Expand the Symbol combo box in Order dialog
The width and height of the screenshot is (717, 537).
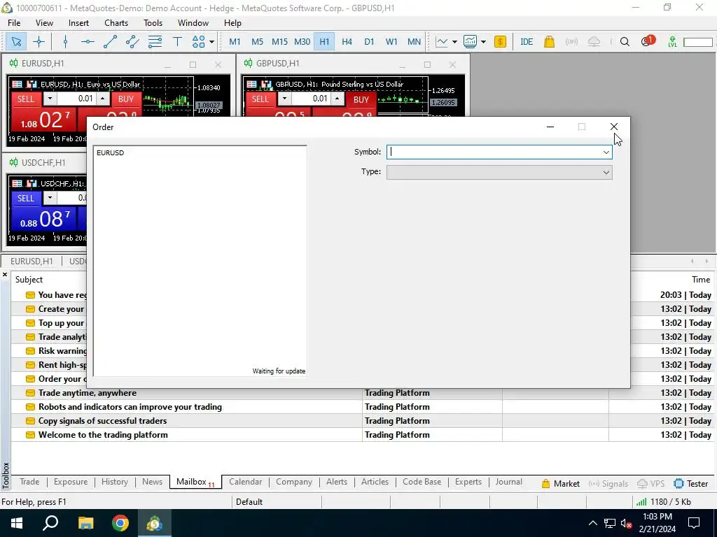(606, 152)
